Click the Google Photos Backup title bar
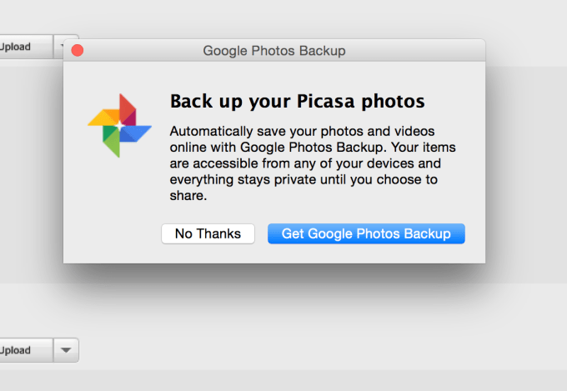 click(x=274, y=51)
